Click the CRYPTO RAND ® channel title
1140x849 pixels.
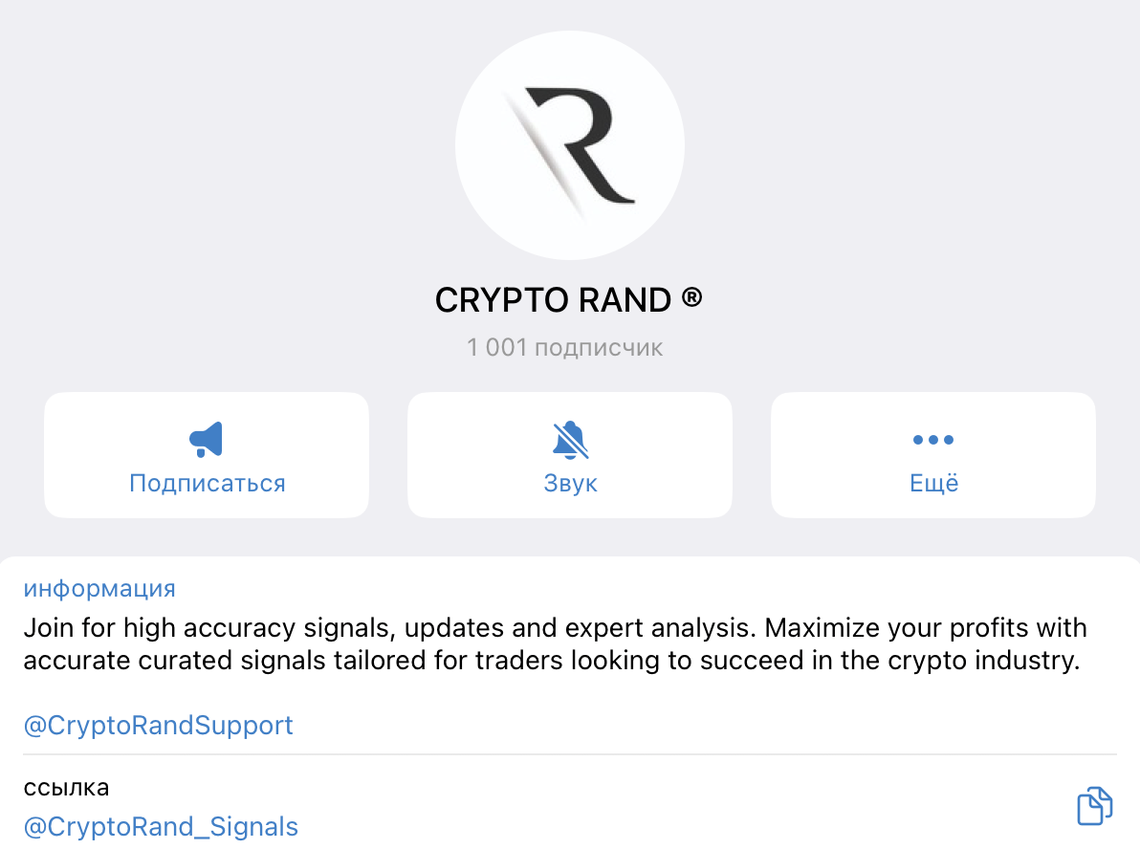tap(555, 301)
